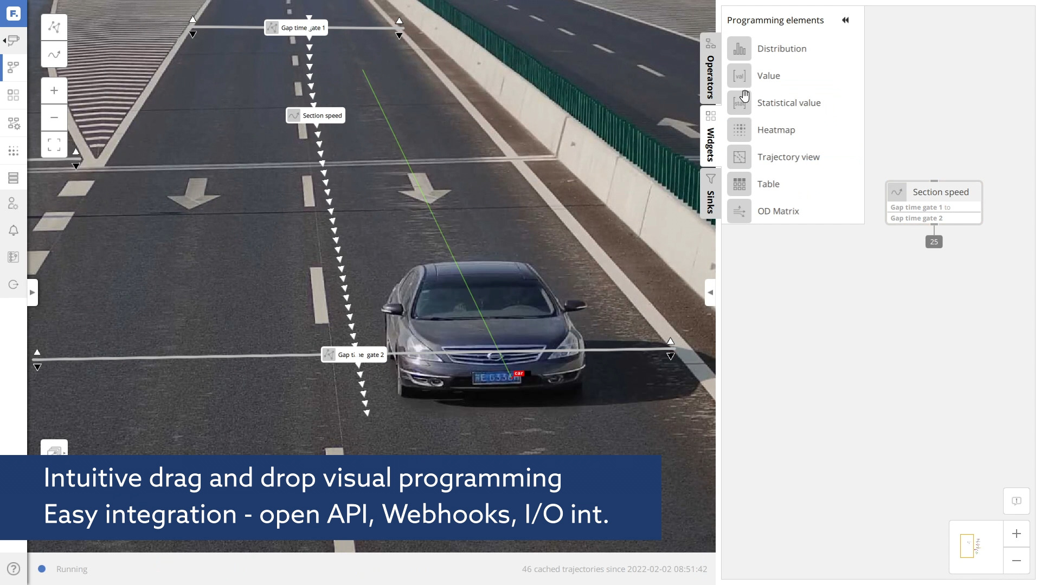
Task: Toggle fullscreen camera view
Action: (54, 145)
